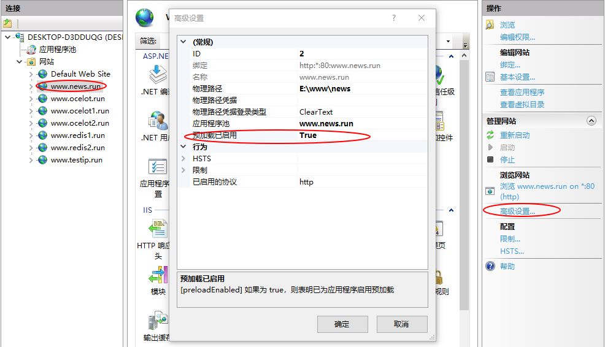This screenshot has width=605, height=347.
Task: Click the restart (重新启动) green arrows icon
Action: [490, 135]
